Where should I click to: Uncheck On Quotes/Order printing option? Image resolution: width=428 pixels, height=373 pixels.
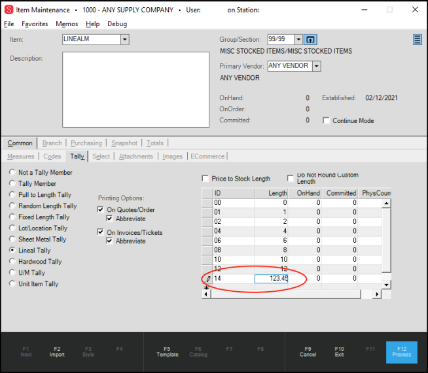(x=101, y=210)
